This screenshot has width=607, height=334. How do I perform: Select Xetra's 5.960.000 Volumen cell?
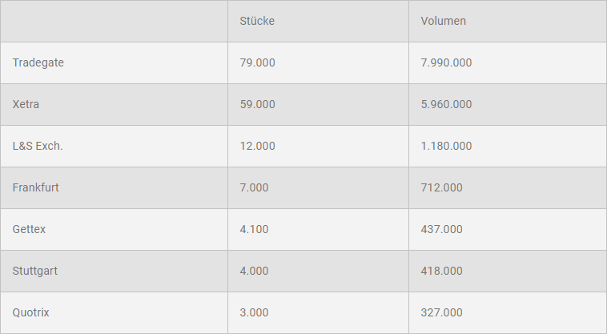pyautogui.click(x=446, y=104)
